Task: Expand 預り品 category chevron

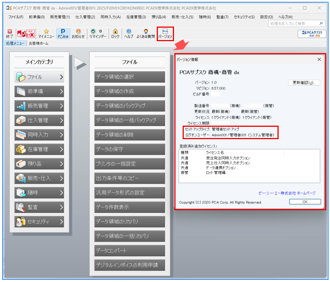Action: (61, 164)
